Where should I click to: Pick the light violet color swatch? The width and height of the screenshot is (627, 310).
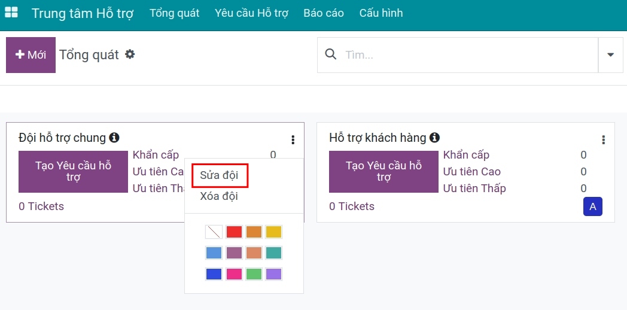(274, 274)
